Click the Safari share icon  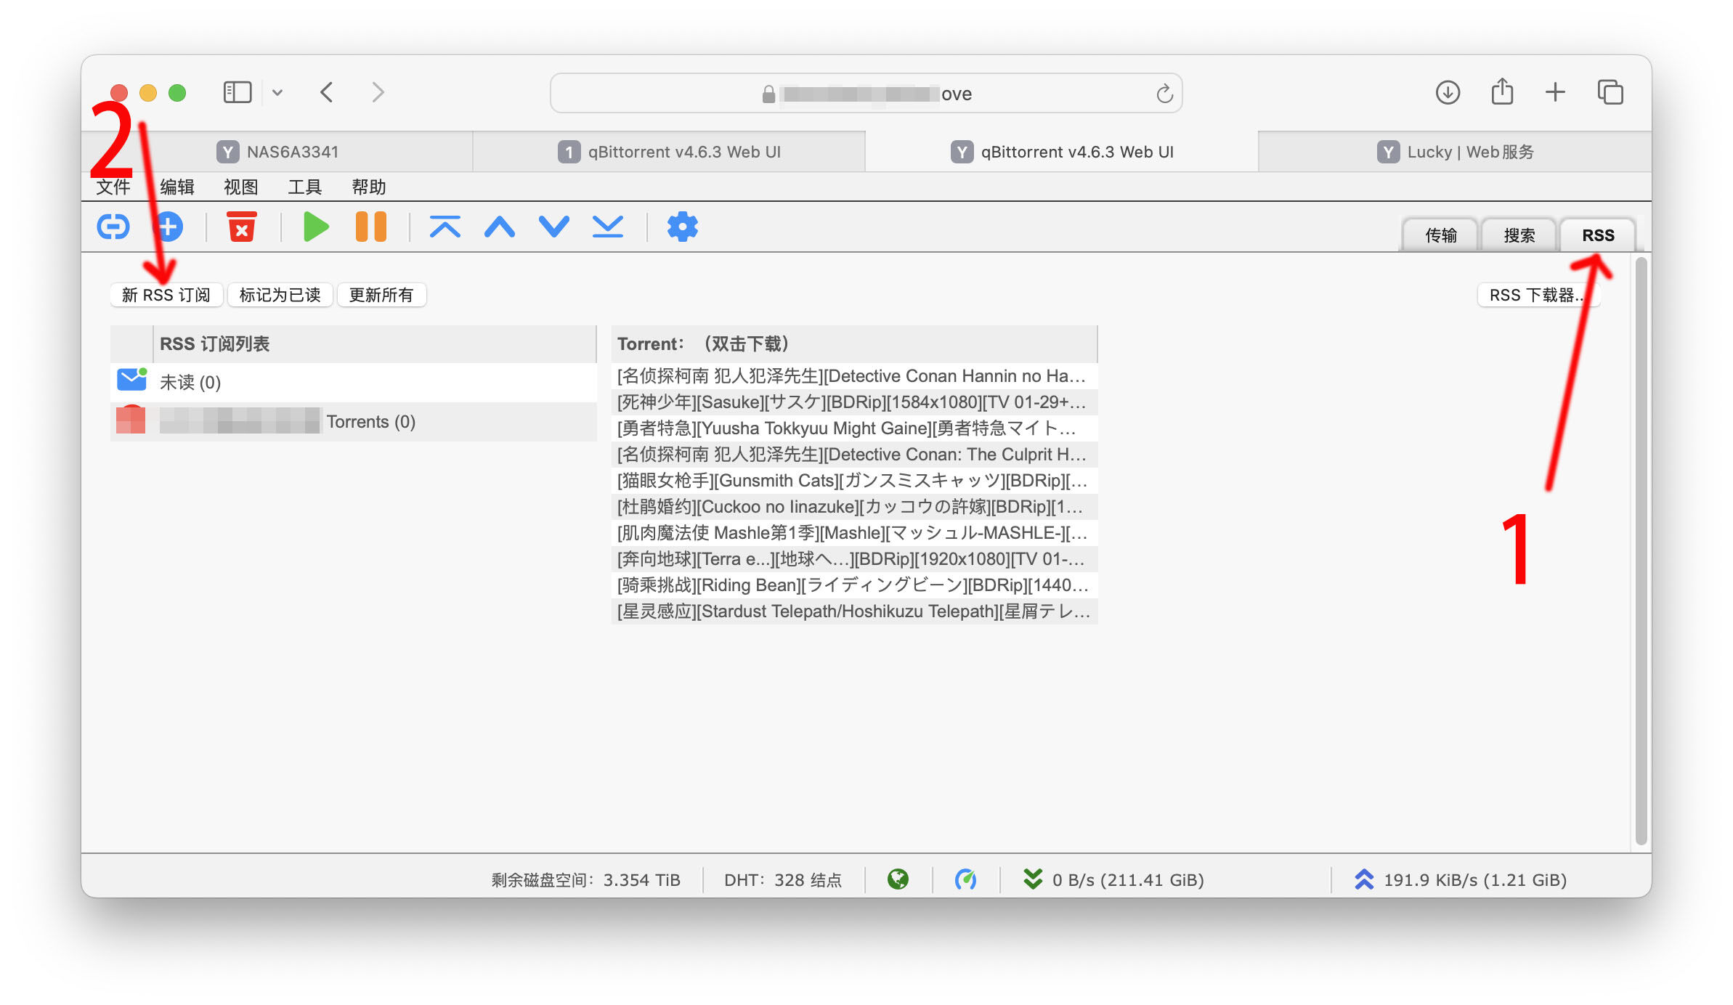coord(1502,91)
